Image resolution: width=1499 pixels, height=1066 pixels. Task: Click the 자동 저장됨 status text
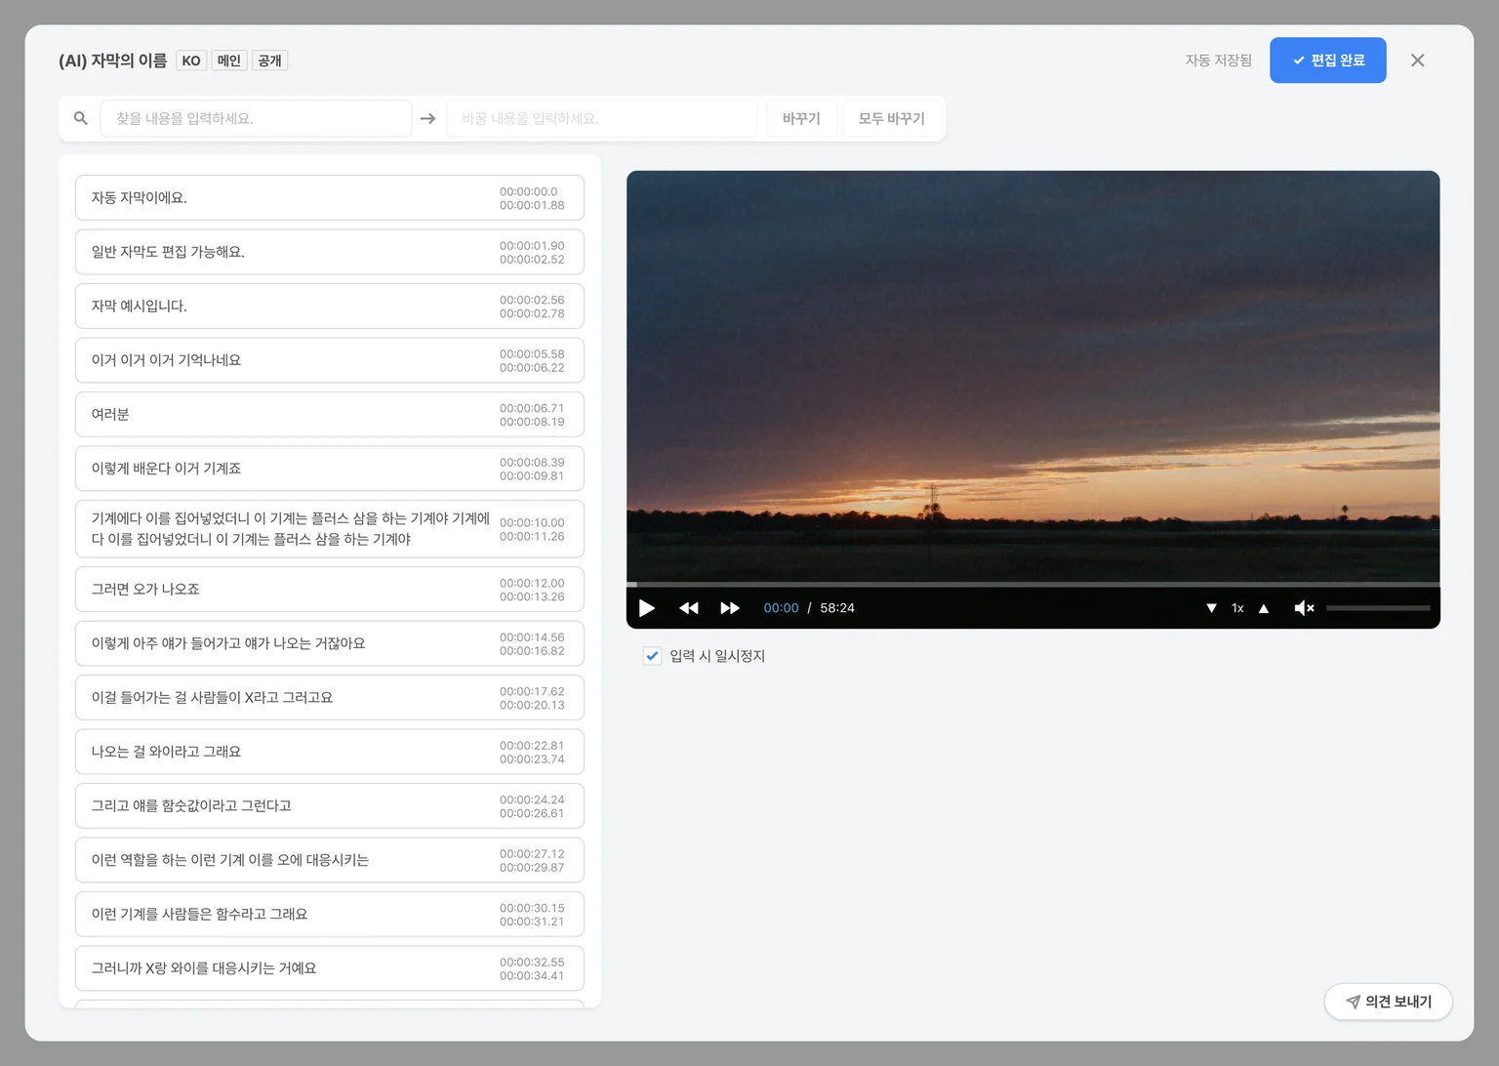1218,61
